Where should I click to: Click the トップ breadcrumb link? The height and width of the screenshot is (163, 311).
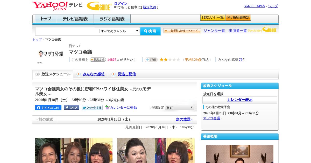tap(37, 40)
